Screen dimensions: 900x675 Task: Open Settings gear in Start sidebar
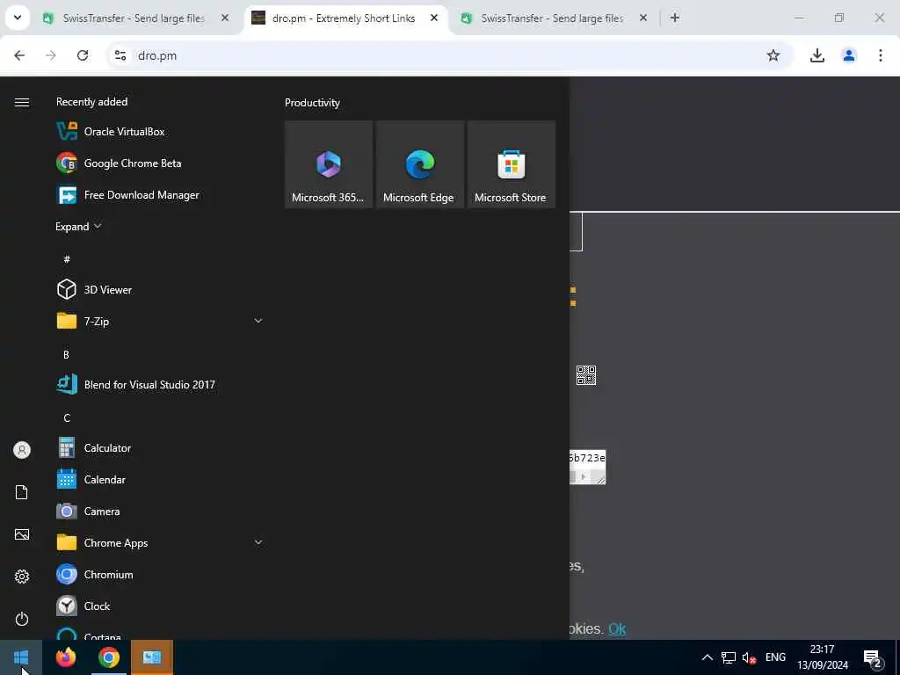tap(22, 577)
